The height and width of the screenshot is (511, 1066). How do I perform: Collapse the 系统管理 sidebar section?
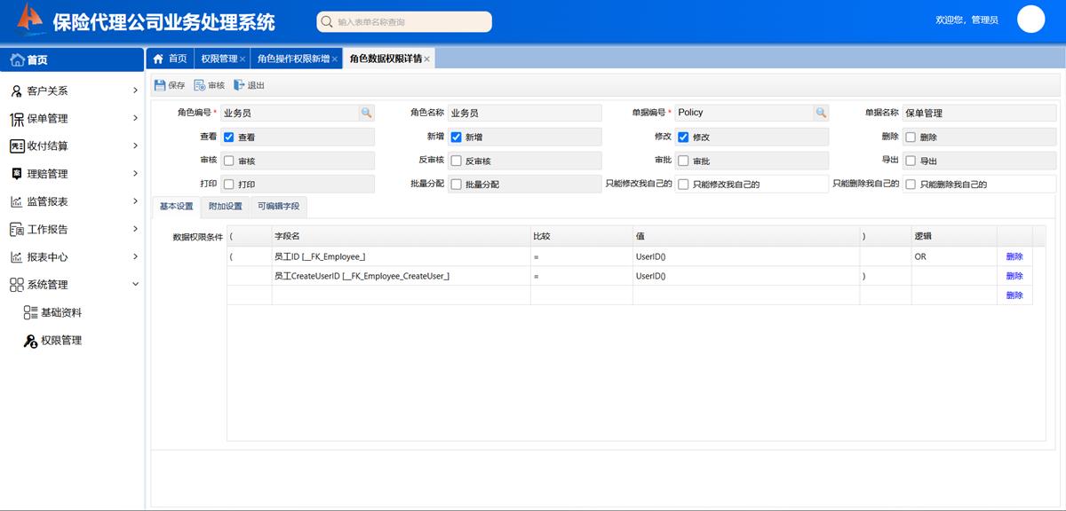pos(135,284)
